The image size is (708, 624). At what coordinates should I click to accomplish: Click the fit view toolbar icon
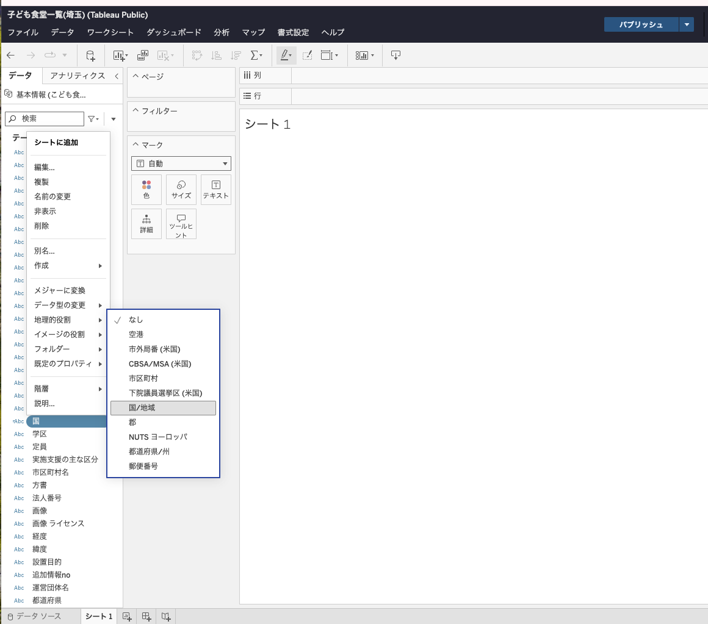coord(329,56)
